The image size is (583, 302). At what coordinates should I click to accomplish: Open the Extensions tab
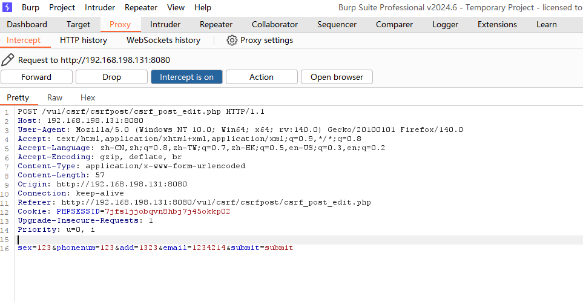pyautogui.click(x=497, y=25)
